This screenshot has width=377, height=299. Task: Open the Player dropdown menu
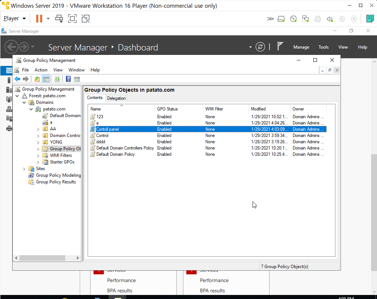pyautogui.click(x=15, y=18)
